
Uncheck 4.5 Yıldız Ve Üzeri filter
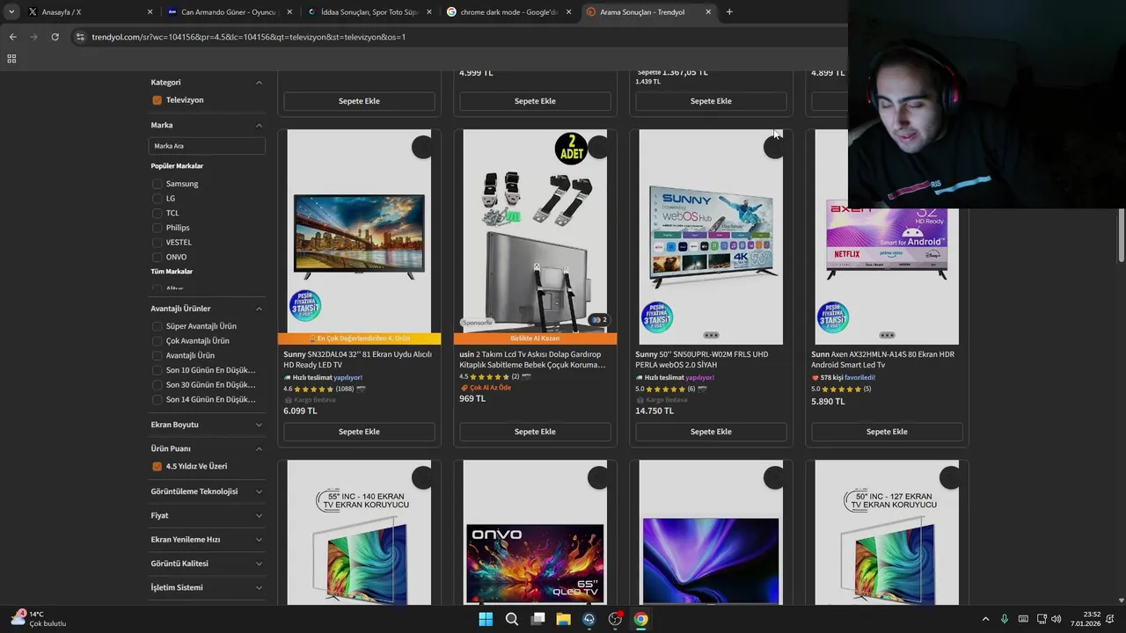click(157, 467)
